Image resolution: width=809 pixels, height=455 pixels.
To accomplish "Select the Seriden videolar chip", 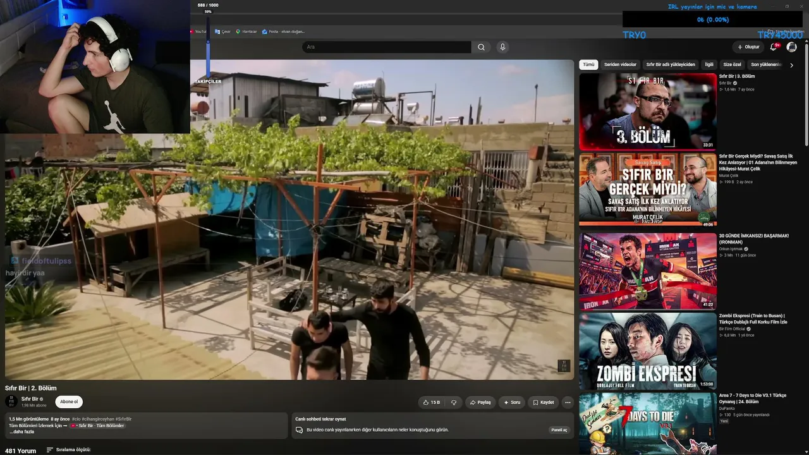I will coord(620,64).
